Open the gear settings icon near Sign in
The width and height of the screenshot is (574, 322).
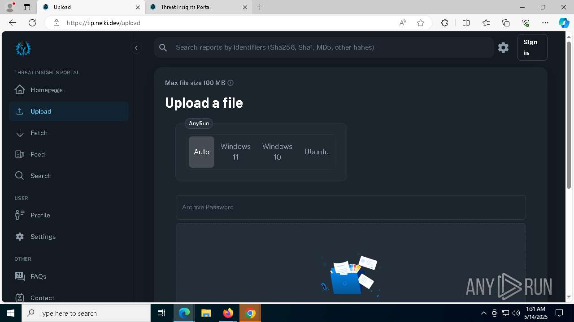pos(503,47)
